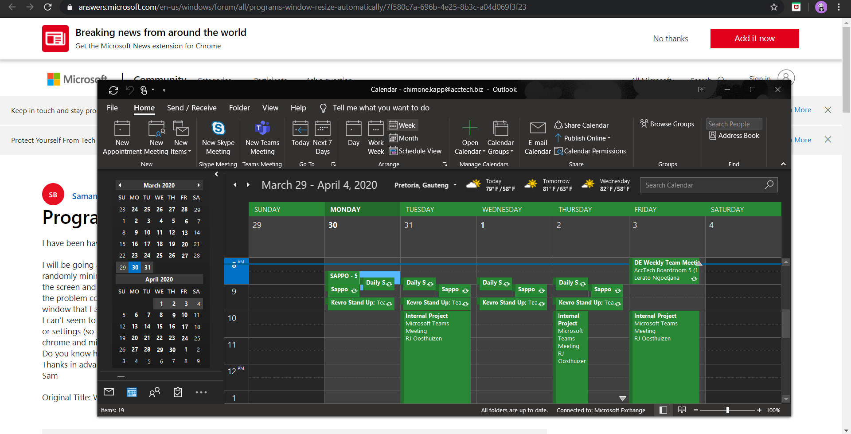This screenshot has height=434, width=851.
Task: Select the Home ribbon tab
Action: [144, 108]
